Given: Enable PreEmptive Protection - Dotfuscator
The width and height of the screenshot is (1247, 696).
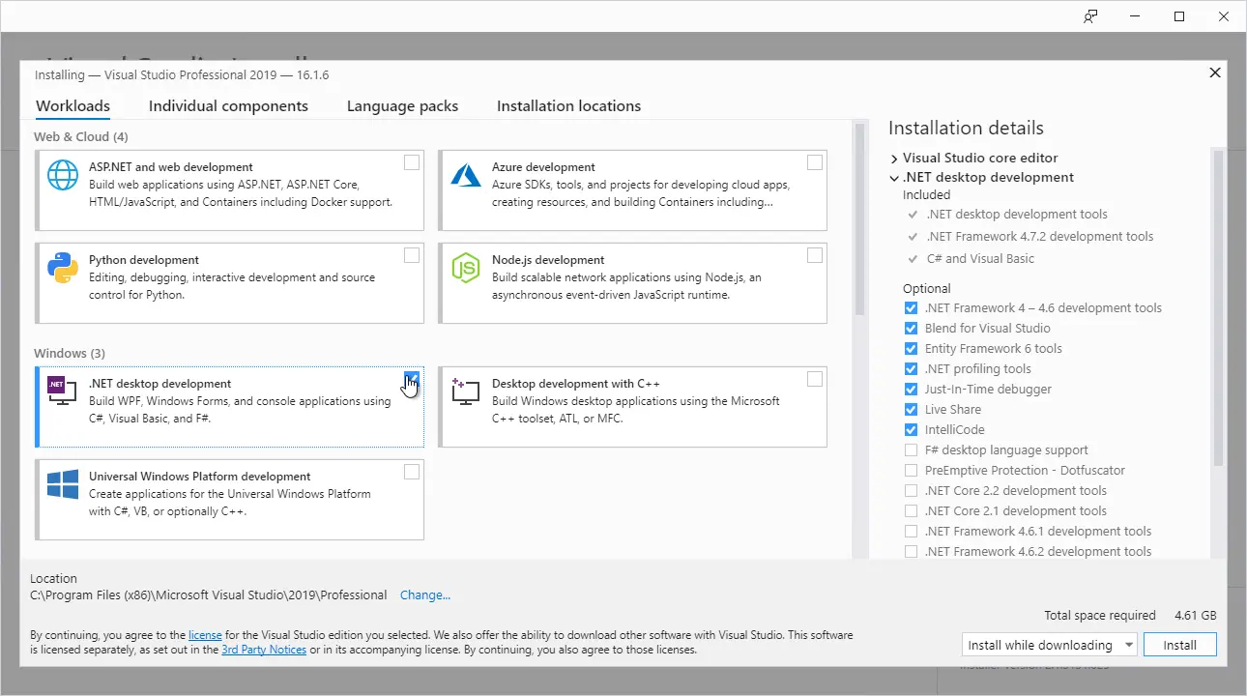Looking at the screenshot, I should point(911,471).
